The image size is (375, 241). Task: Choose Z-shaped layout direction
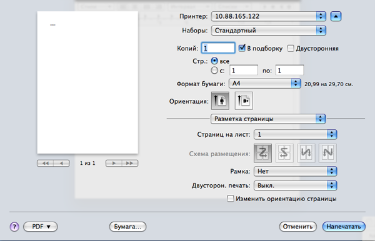[x=262, y=153]
